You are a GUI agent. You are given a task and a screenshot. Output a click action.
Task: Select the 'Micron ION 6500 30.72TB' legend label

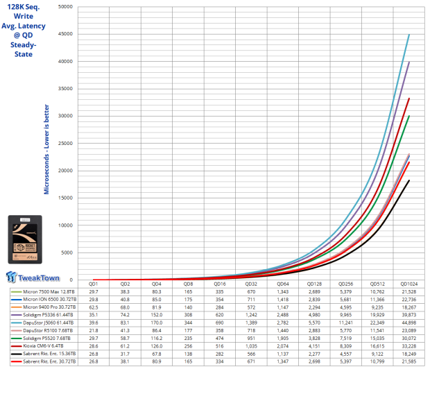pos(50,300)
